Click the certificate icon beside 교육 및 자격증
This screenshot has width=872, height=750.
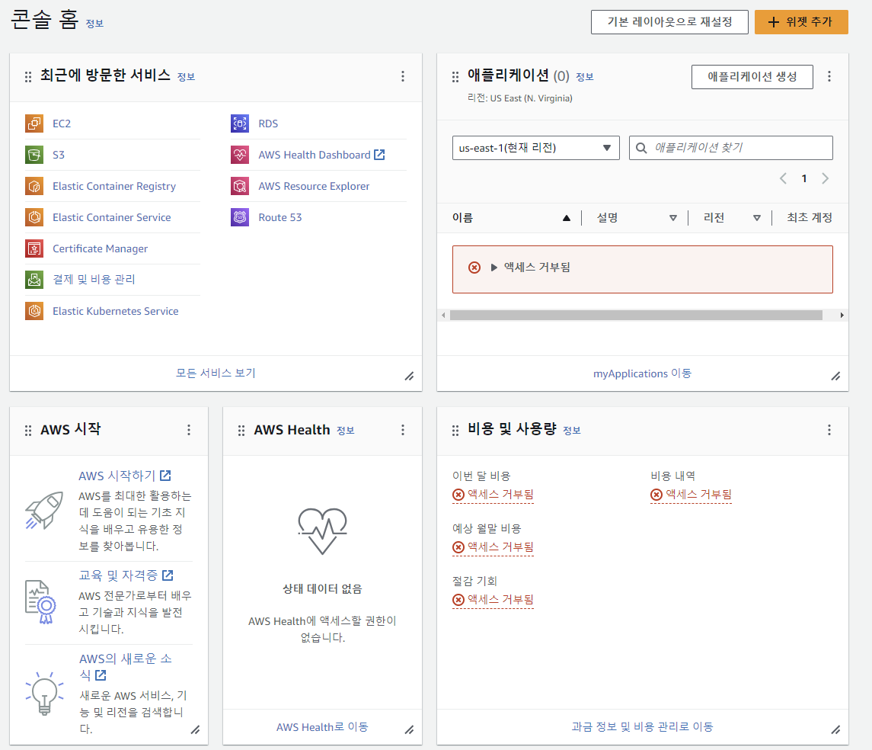tap(41, 601)
